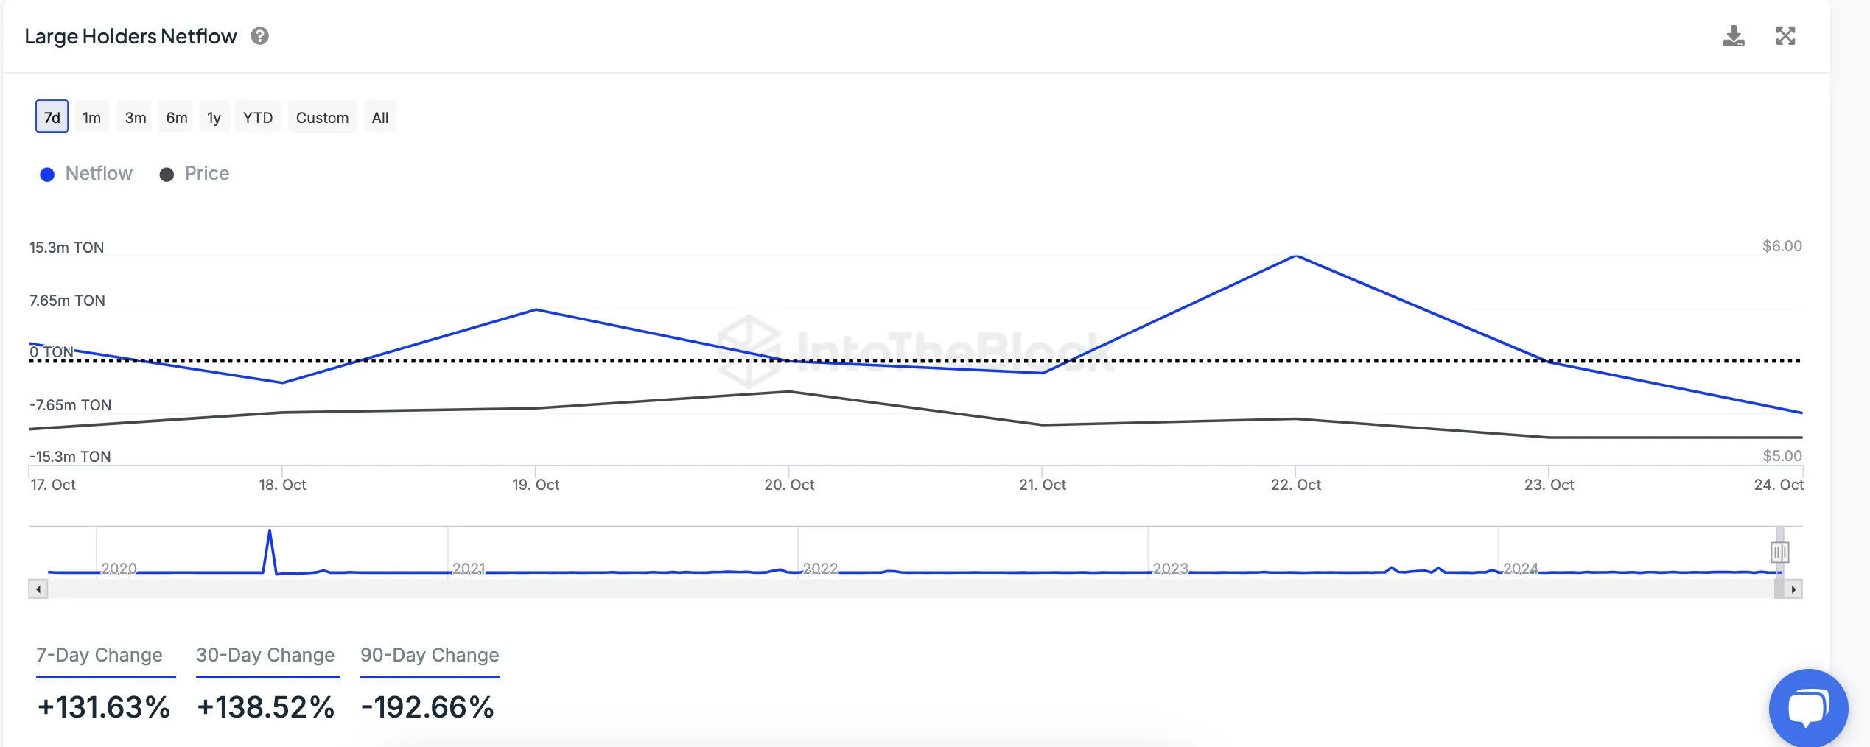Screen dimensions: 1870x747
Task: Select the 1m time range
Action: (x=91, y=117)
